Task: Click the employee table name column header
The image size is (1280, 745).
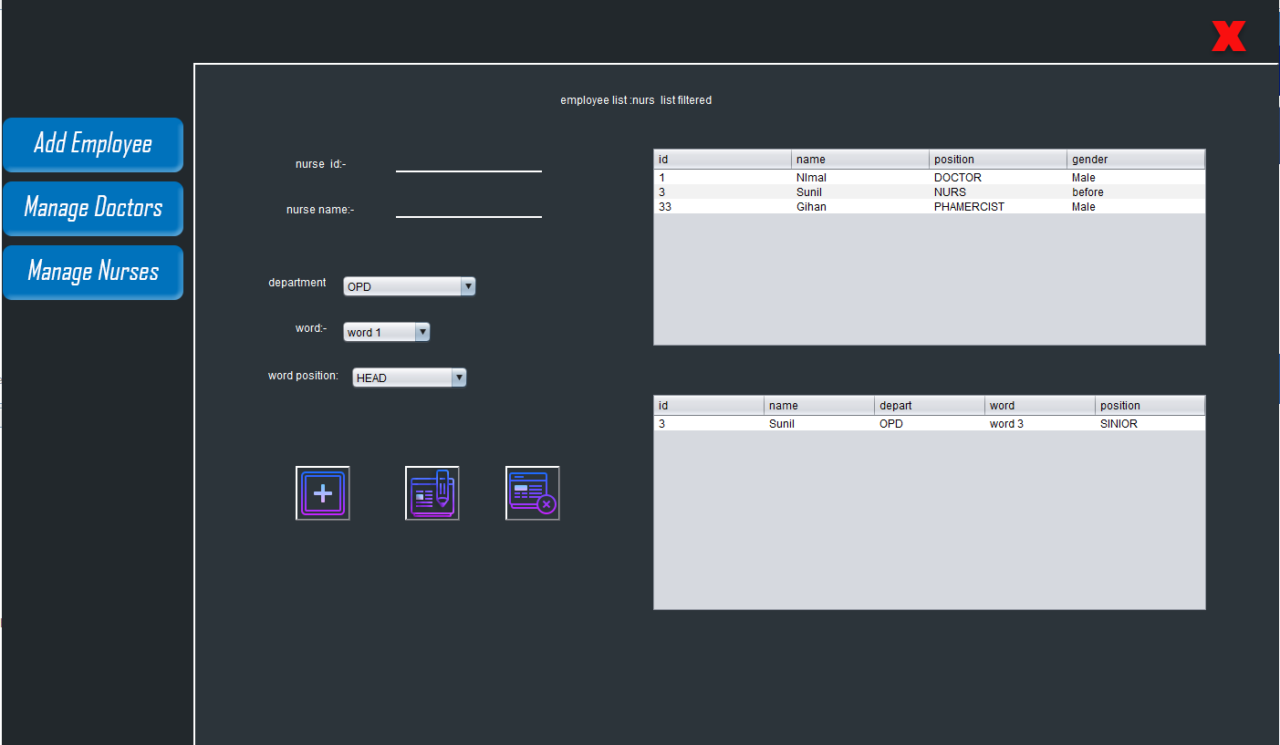Action: pyautogui.click(x=860, y=160)
